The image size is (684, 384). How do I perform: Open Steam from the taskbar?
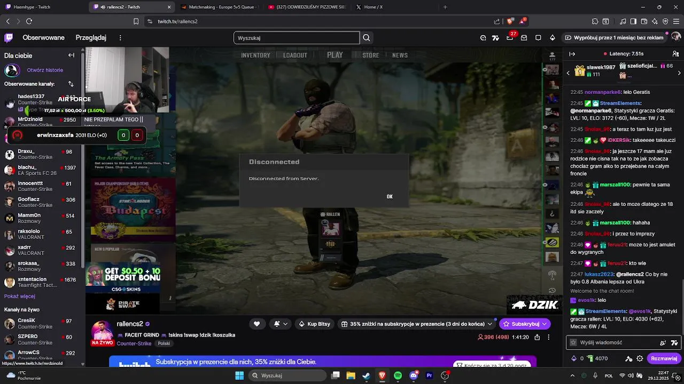(x=366, y=375)
